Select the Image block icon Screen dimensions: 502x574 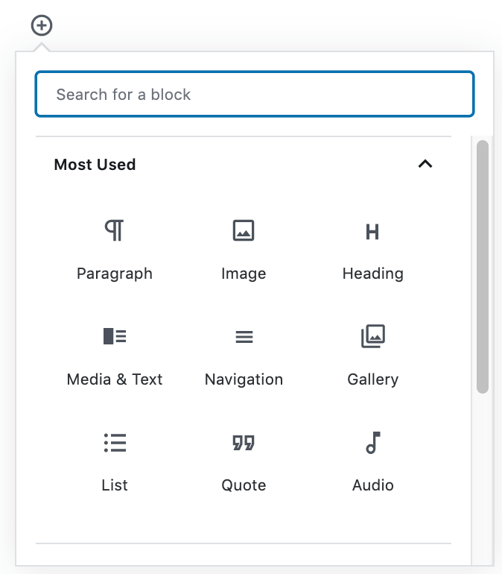click(x=244, y=230)
